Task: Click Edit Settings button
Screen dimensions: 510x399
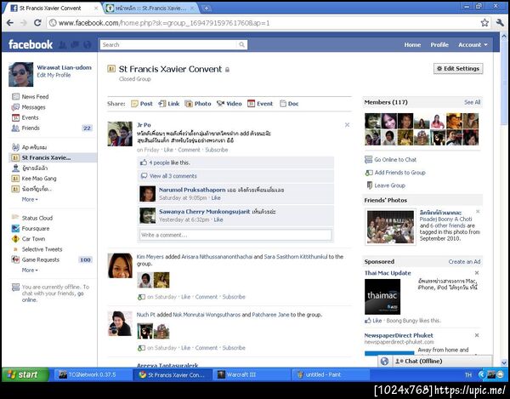Action: click(458, 68)
